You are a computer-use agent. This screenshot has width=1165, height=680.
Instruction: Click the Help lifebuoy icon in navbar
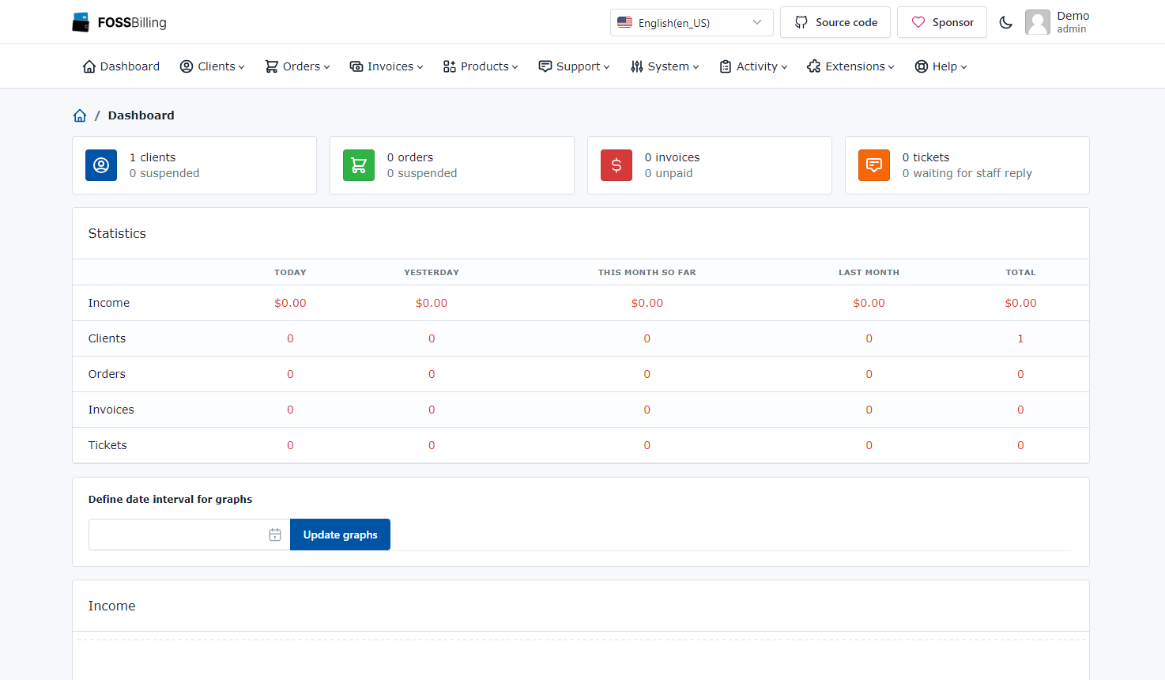(922, 66)
